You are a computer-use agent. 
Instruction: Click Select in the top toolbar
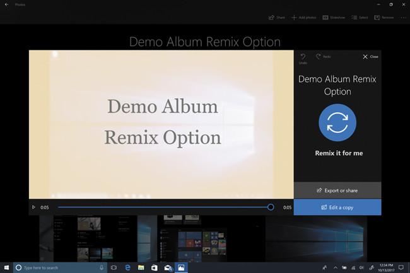click(360, 18)
